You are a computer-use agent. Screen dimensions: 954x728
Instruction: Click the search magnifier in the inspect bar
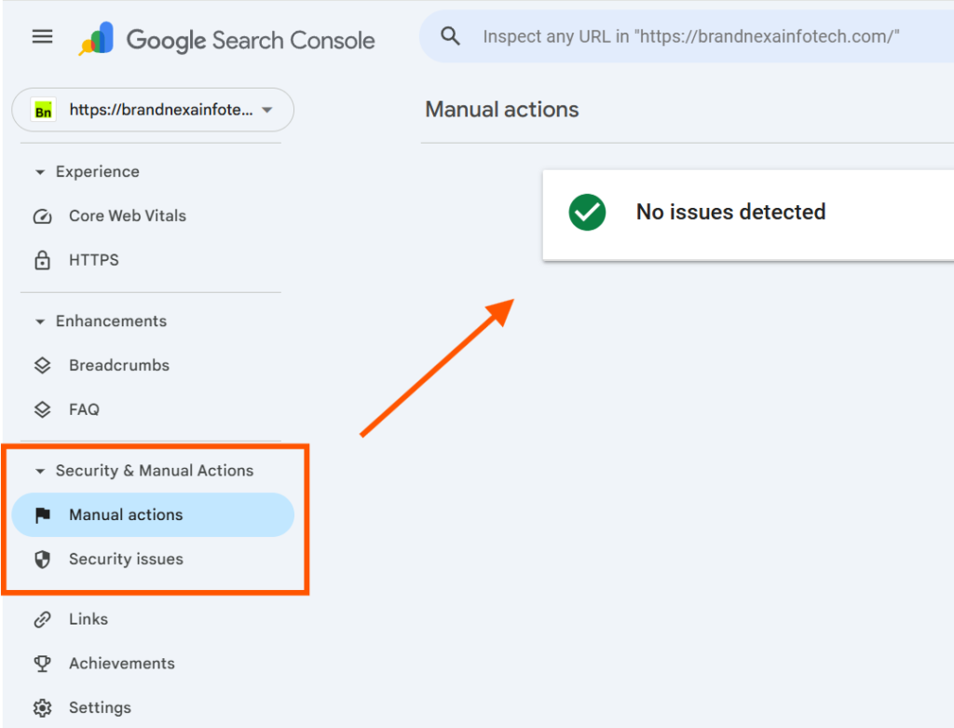(450, 35)
